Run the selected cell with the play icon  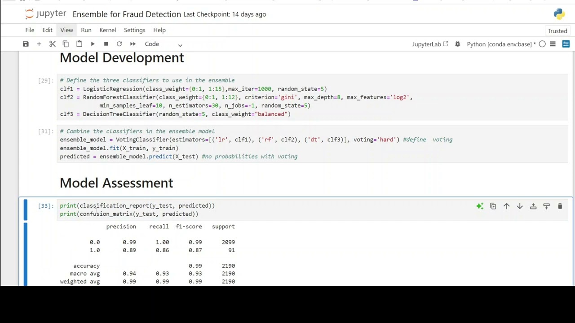(93, 44)
